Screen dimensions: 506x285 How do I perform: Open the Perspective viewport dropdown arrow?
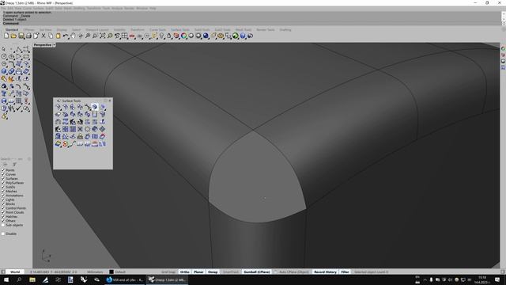[54, 45]
